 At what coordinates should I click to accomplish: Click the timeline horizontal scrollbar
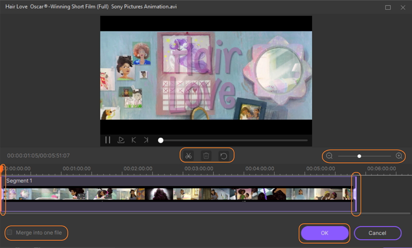tap(206, 213)
